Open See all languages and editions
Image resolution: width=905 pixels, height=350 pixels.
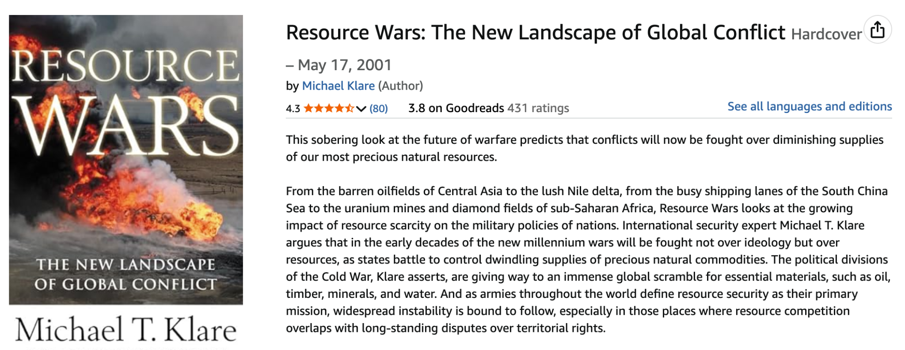coord(810,106)
